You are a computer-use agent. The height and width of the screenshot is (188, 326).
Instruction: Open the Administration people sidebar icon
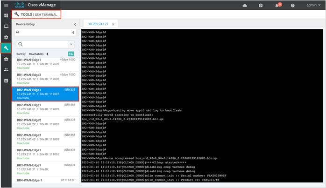point(6,70)
